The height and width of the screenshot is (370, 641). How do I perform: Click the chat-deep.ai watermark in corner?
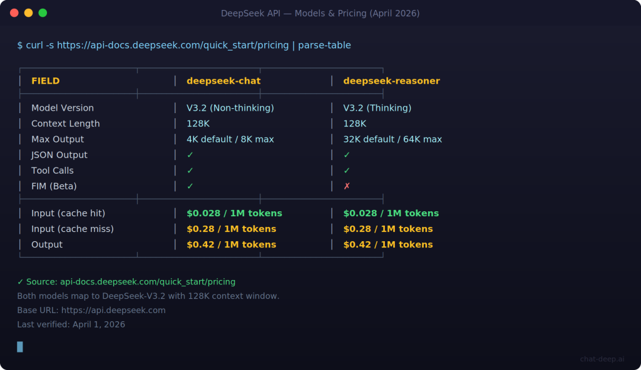[x=603, y=358]
